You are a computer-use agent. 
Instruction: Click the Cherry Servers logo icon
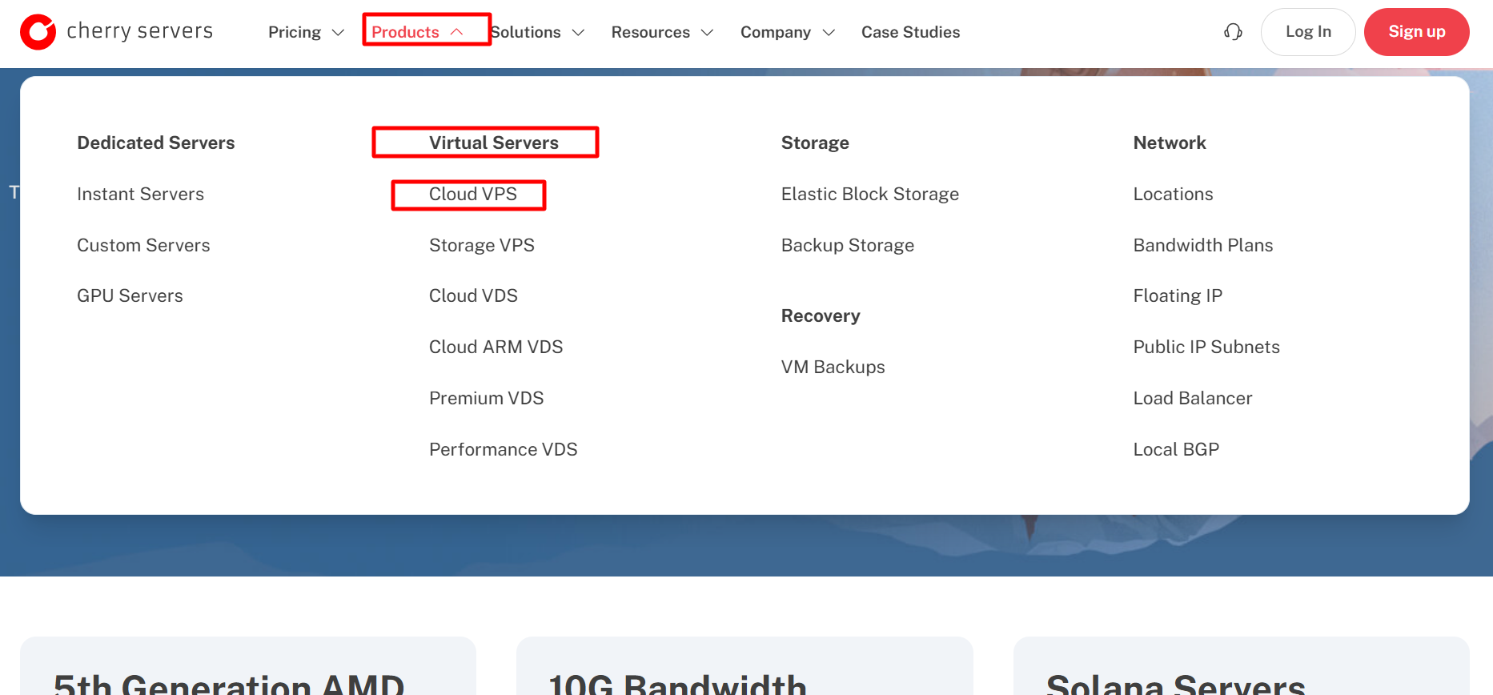[38, 32]
